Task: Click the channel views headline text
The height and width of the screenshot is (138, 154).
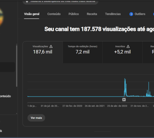Action: 99,29
